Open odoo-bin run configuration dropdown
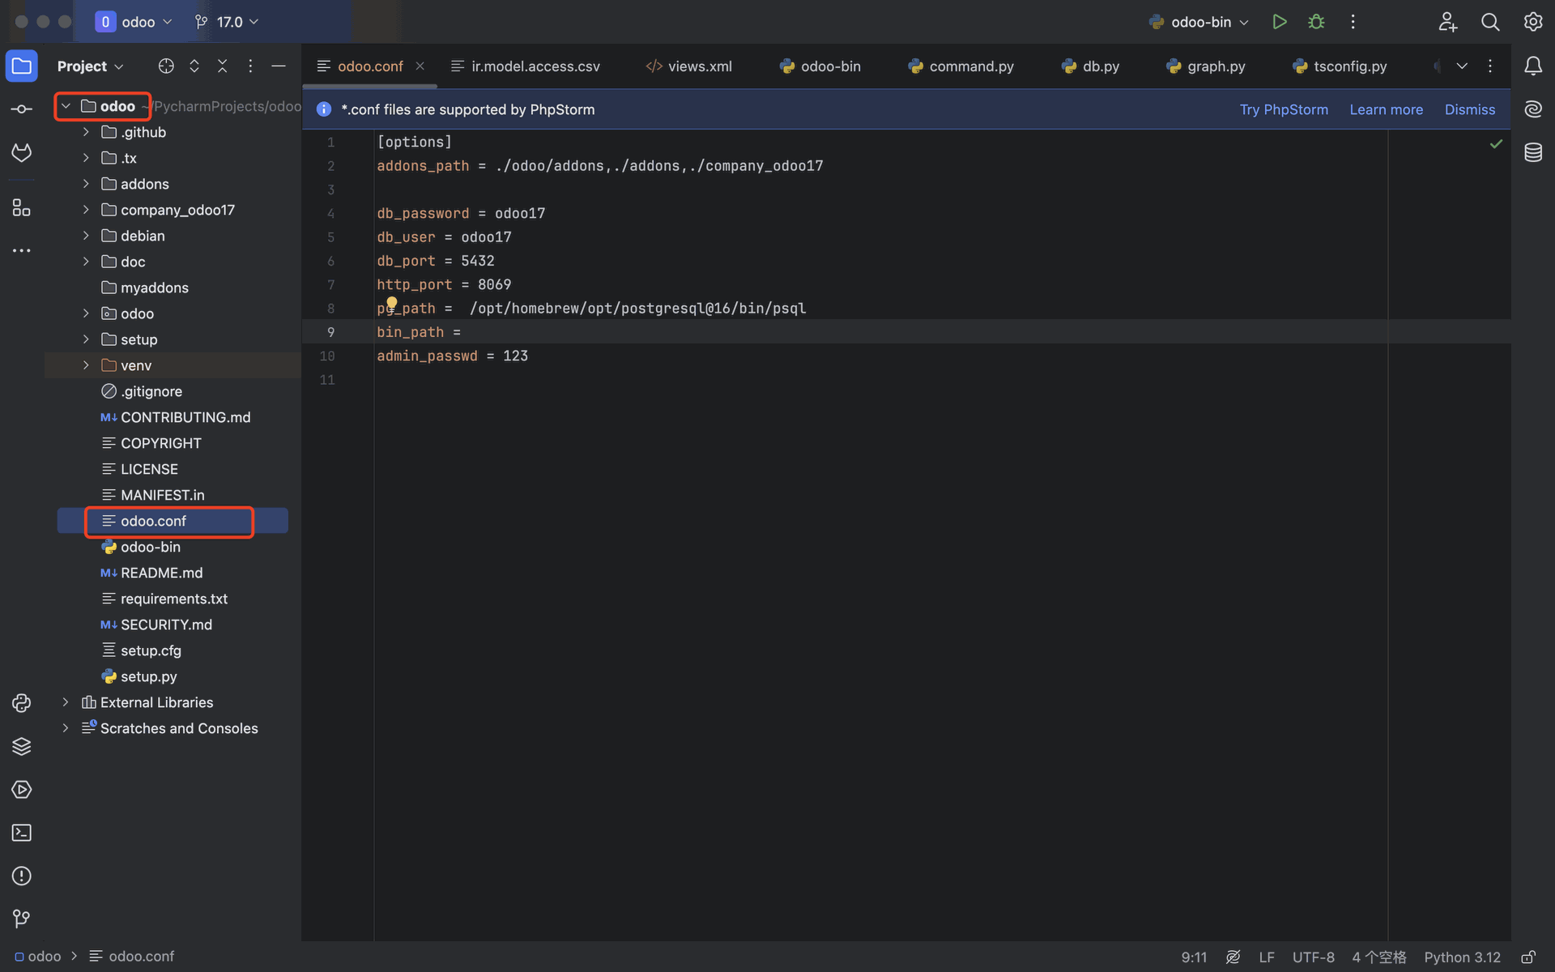 coord(1199,22)
